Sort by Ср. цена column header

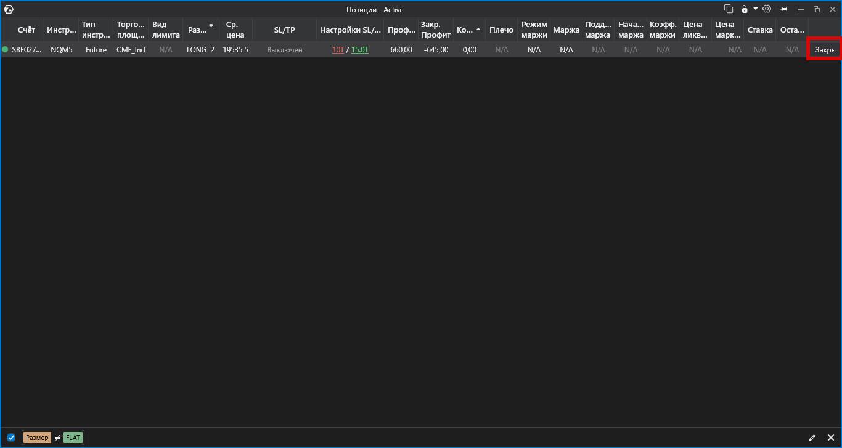point(235,30)
